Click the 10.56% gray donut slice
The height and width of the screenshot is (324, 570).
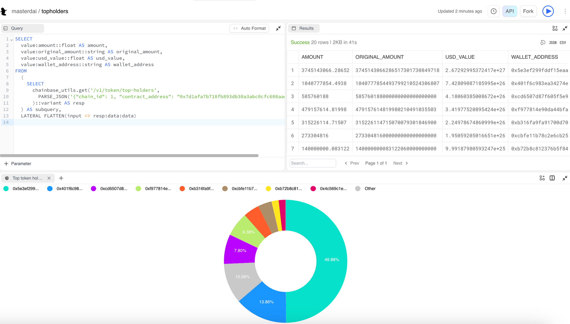pos(242,277)
